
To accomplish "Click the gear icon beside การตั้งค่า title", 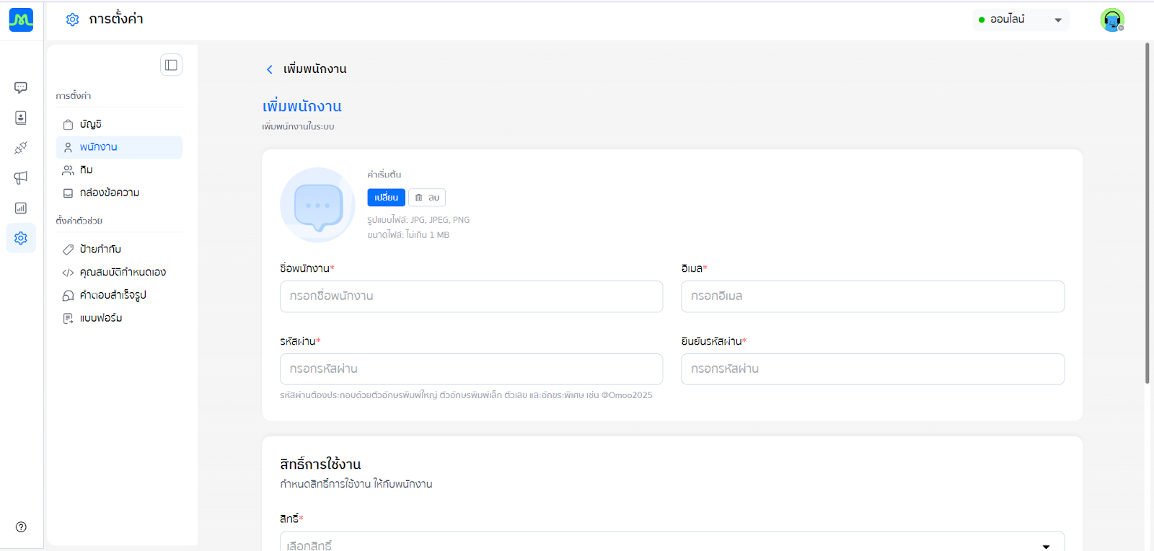I will point(72,19).
